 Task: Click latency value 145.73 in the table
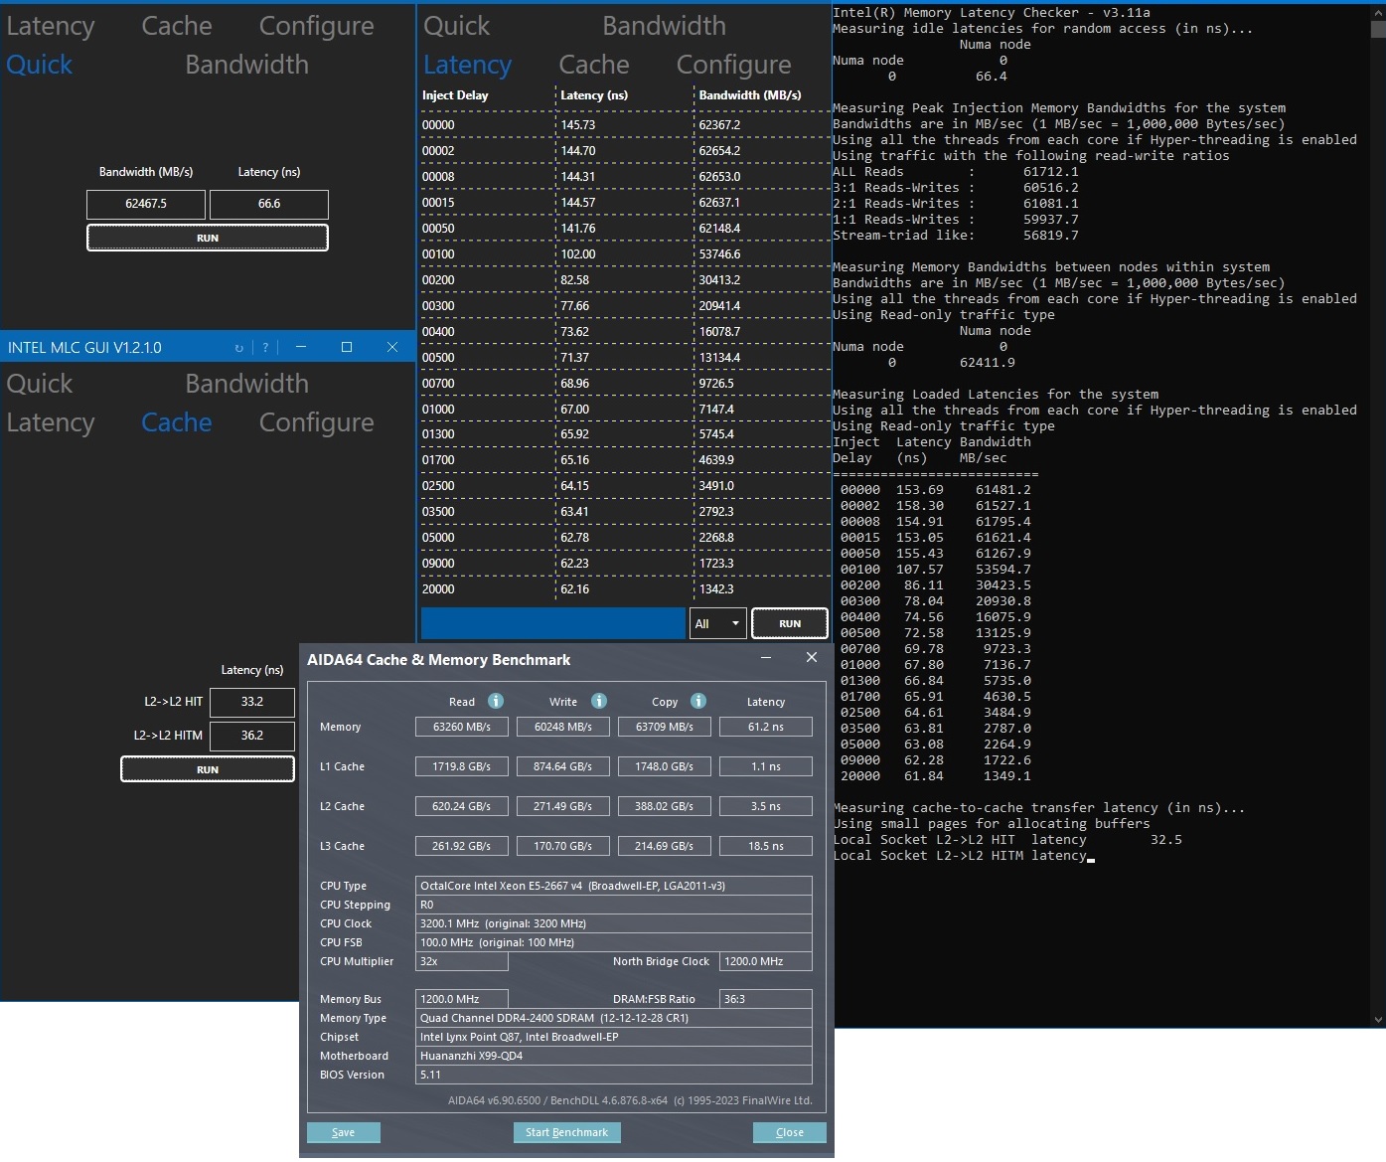(x=578, y=125)
